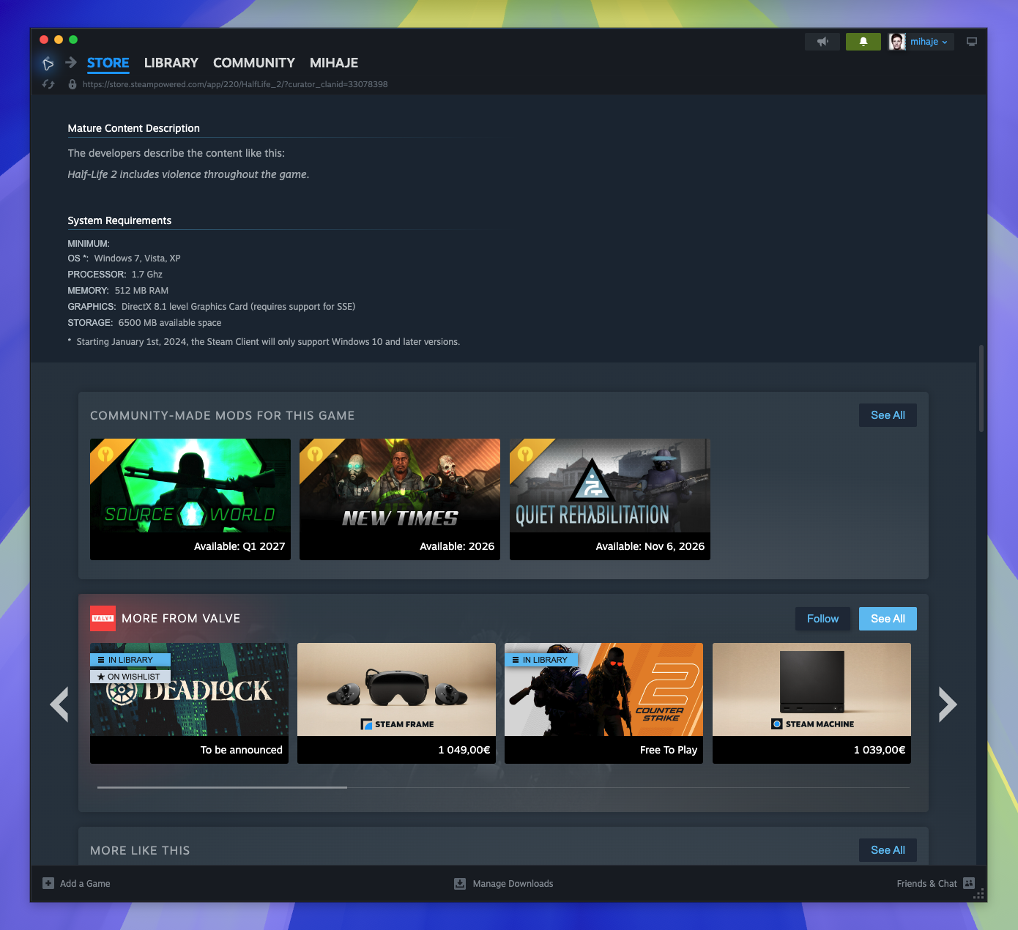The height and width of the screenshot is (930, 1018).
Task: Go back with the back arrow
Action: point(48,64)
